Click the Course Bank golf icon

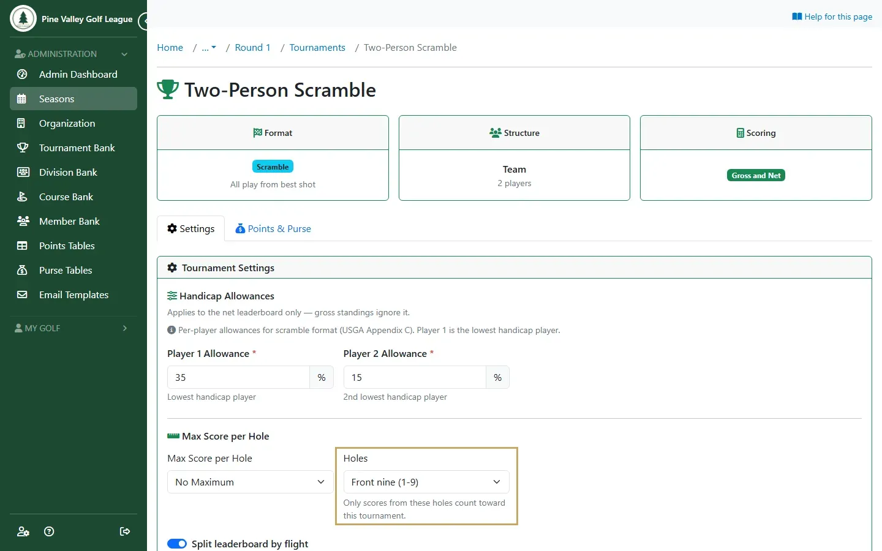(x=22, y=197)
